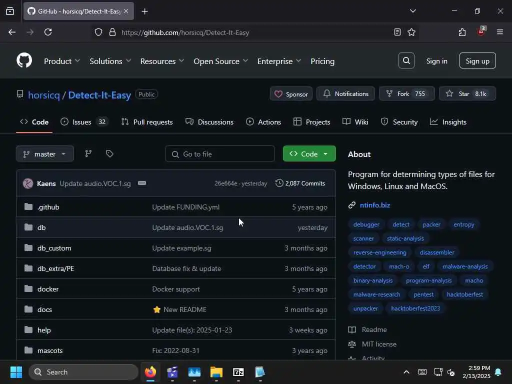Open the master branch dropdown
512x384 pixels.
click(x=44, y=154)
